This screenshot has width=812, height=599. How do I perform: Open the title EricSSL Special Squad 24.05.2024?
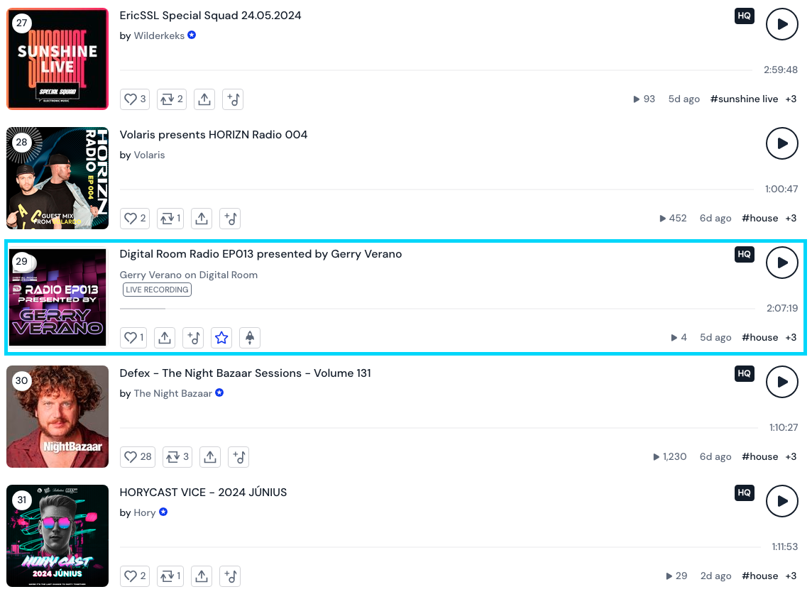[210, 16]
